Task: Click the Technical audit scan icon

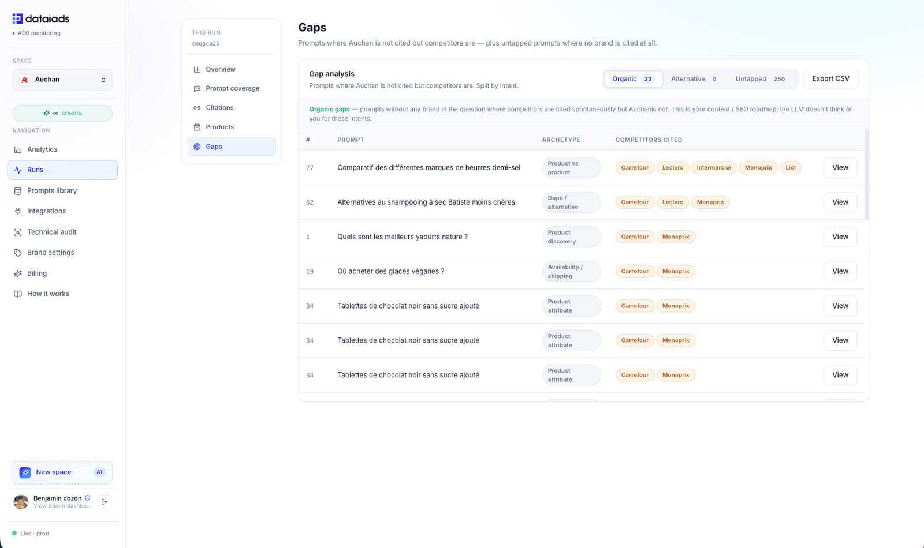Action: [x=18, y=232]
